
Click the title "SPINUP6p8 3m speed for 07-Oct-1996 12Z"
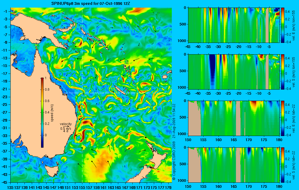pos(91,4)
